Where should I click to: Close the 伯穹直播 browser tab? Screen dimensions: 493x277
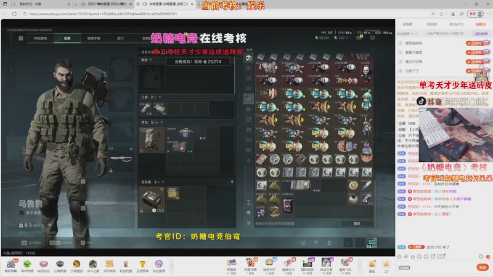pyautogui.click(x=192, y=4)
